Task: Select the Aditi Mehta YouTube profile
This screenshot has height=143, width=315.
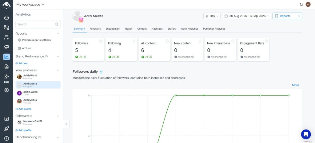Action: [x=38, y=101]
